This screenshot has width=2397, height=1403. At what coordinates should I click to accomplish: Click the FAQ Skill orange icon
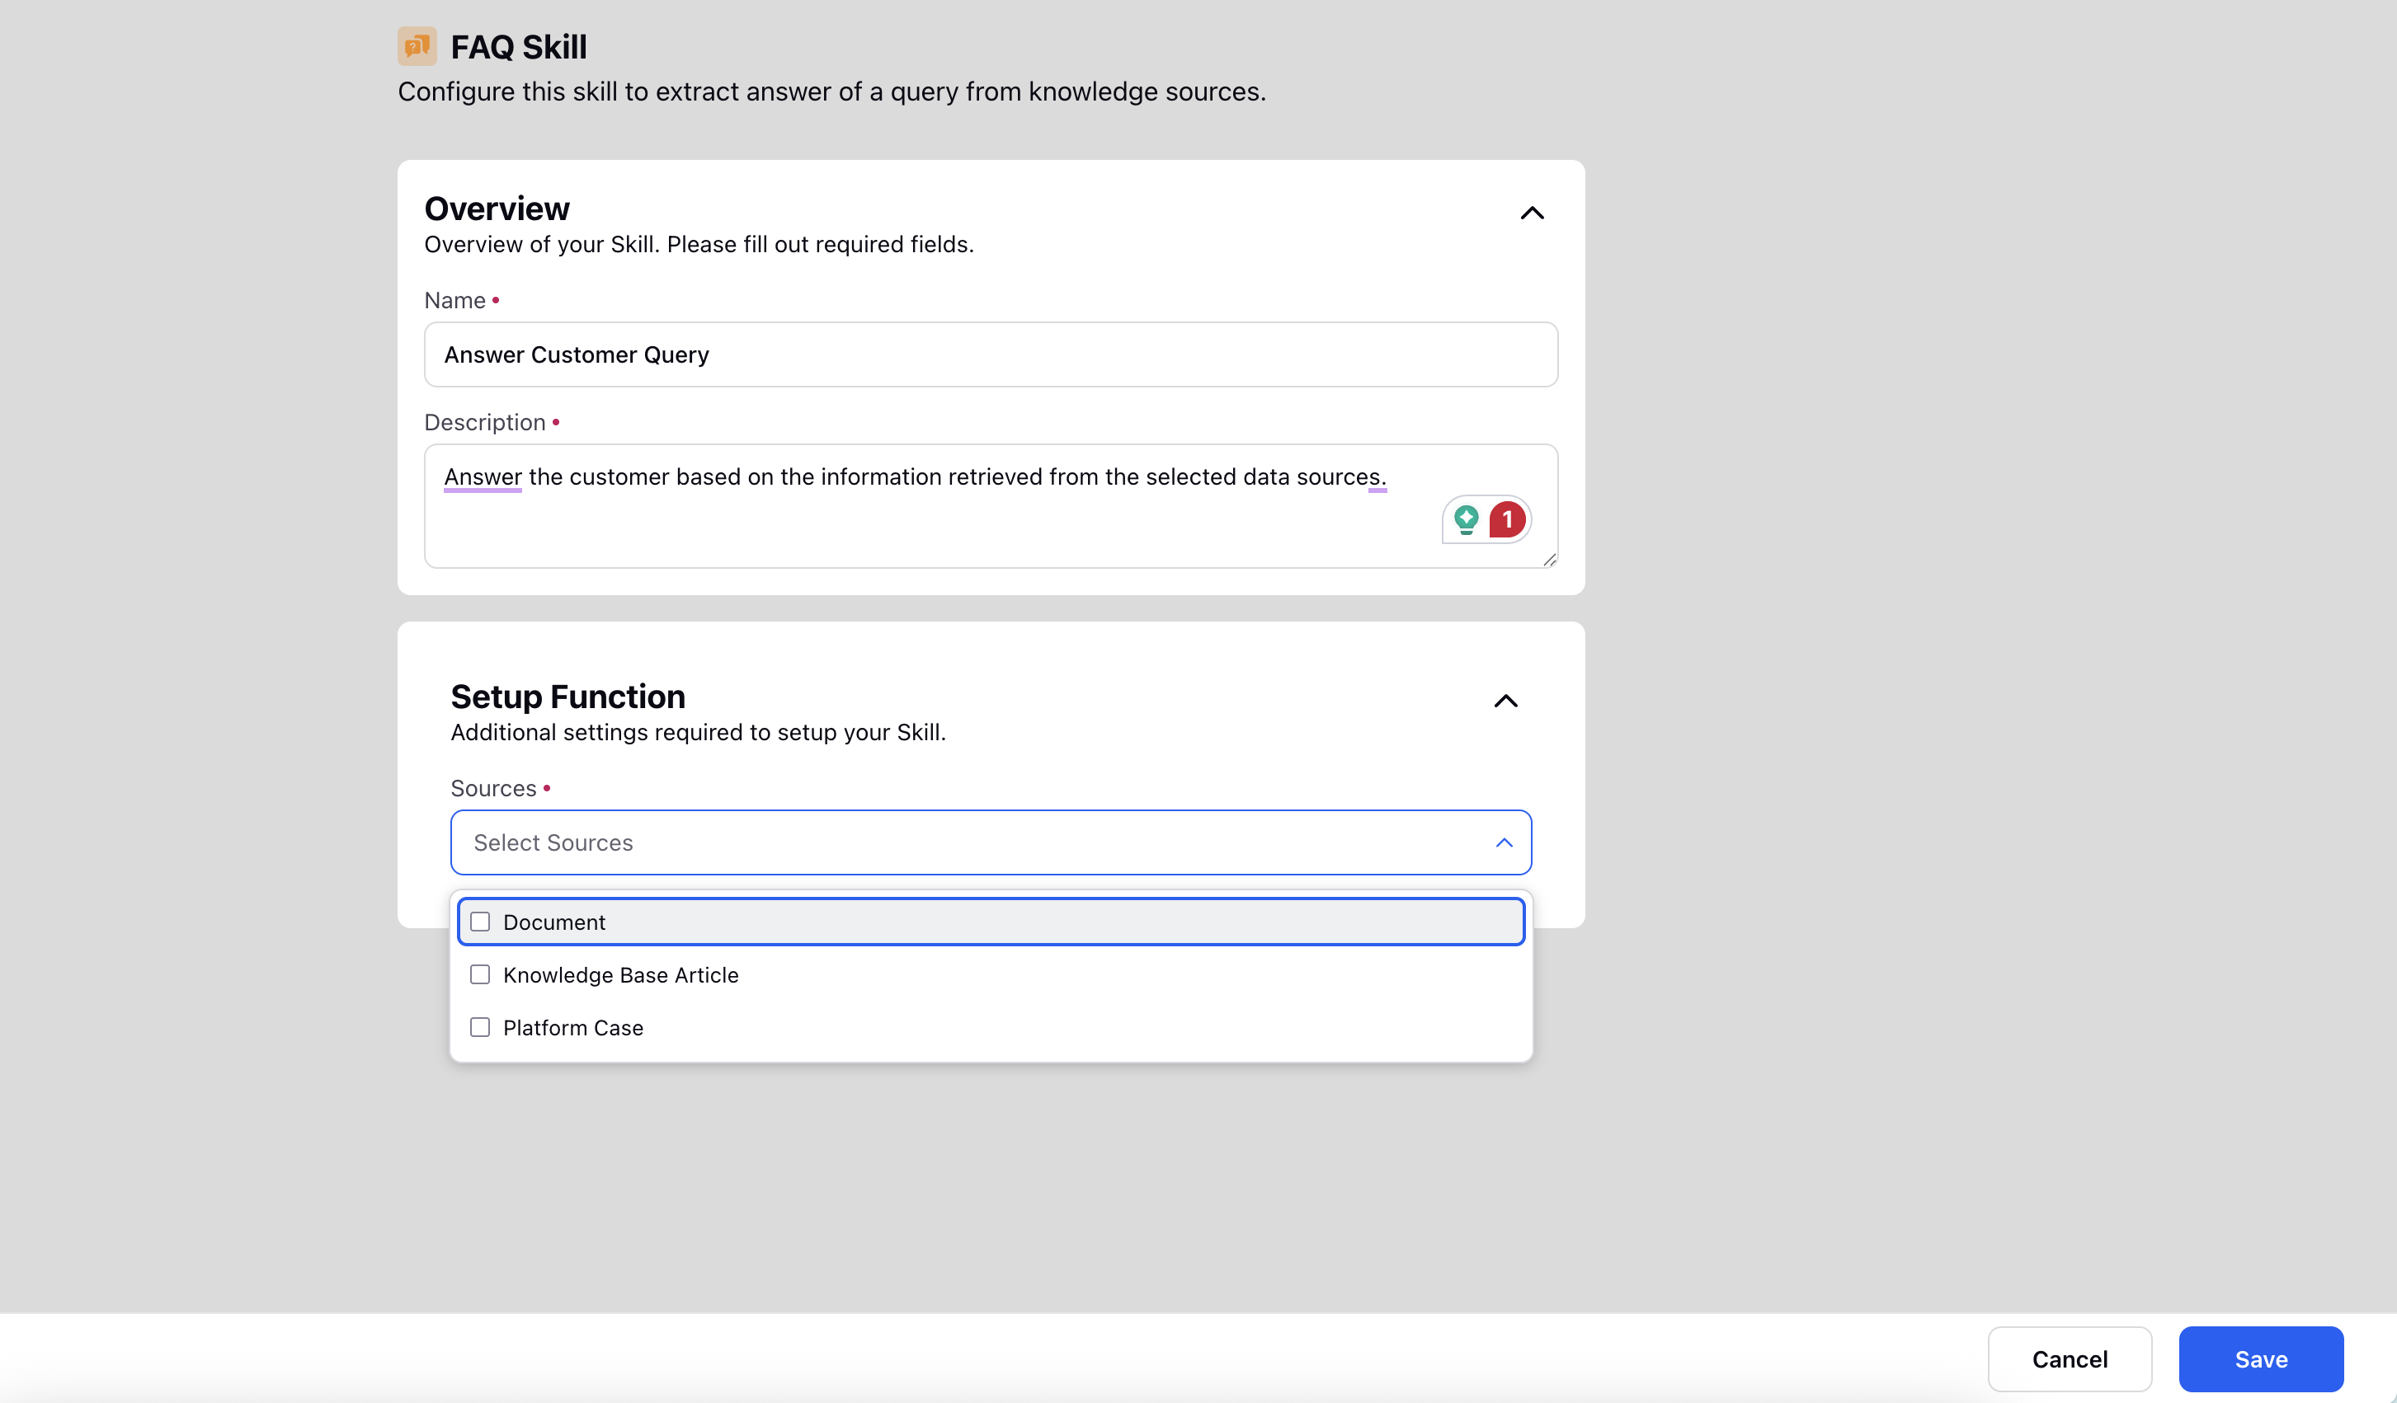point(417,47)
